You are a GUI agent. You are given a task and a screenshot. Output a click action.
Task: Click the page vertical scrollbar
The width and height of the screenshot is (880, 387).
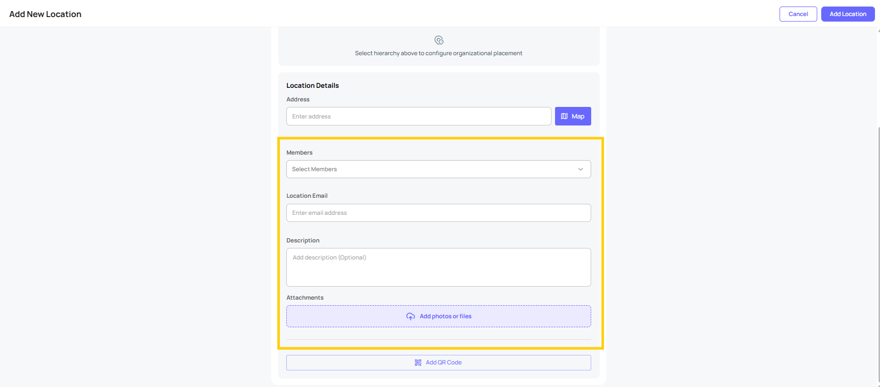pyautogui.click(x=878, y=201)
